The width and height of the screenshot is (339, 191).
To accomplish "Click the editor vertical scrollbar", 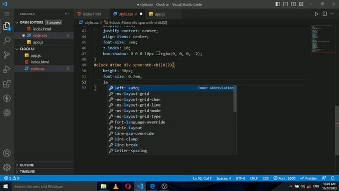I will tap(337, 131).
